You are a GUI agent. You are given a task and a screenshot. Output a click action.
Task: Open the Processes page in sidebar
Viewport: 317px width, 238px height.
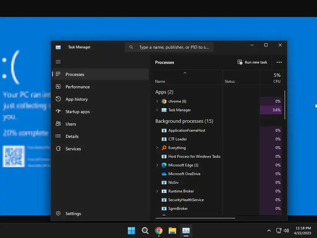[x=101, y=74]
